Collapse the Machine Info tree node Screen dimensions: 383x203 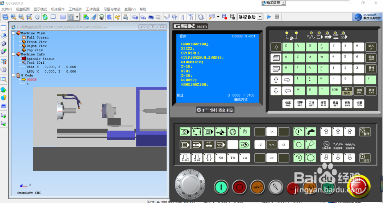(13, 54)
